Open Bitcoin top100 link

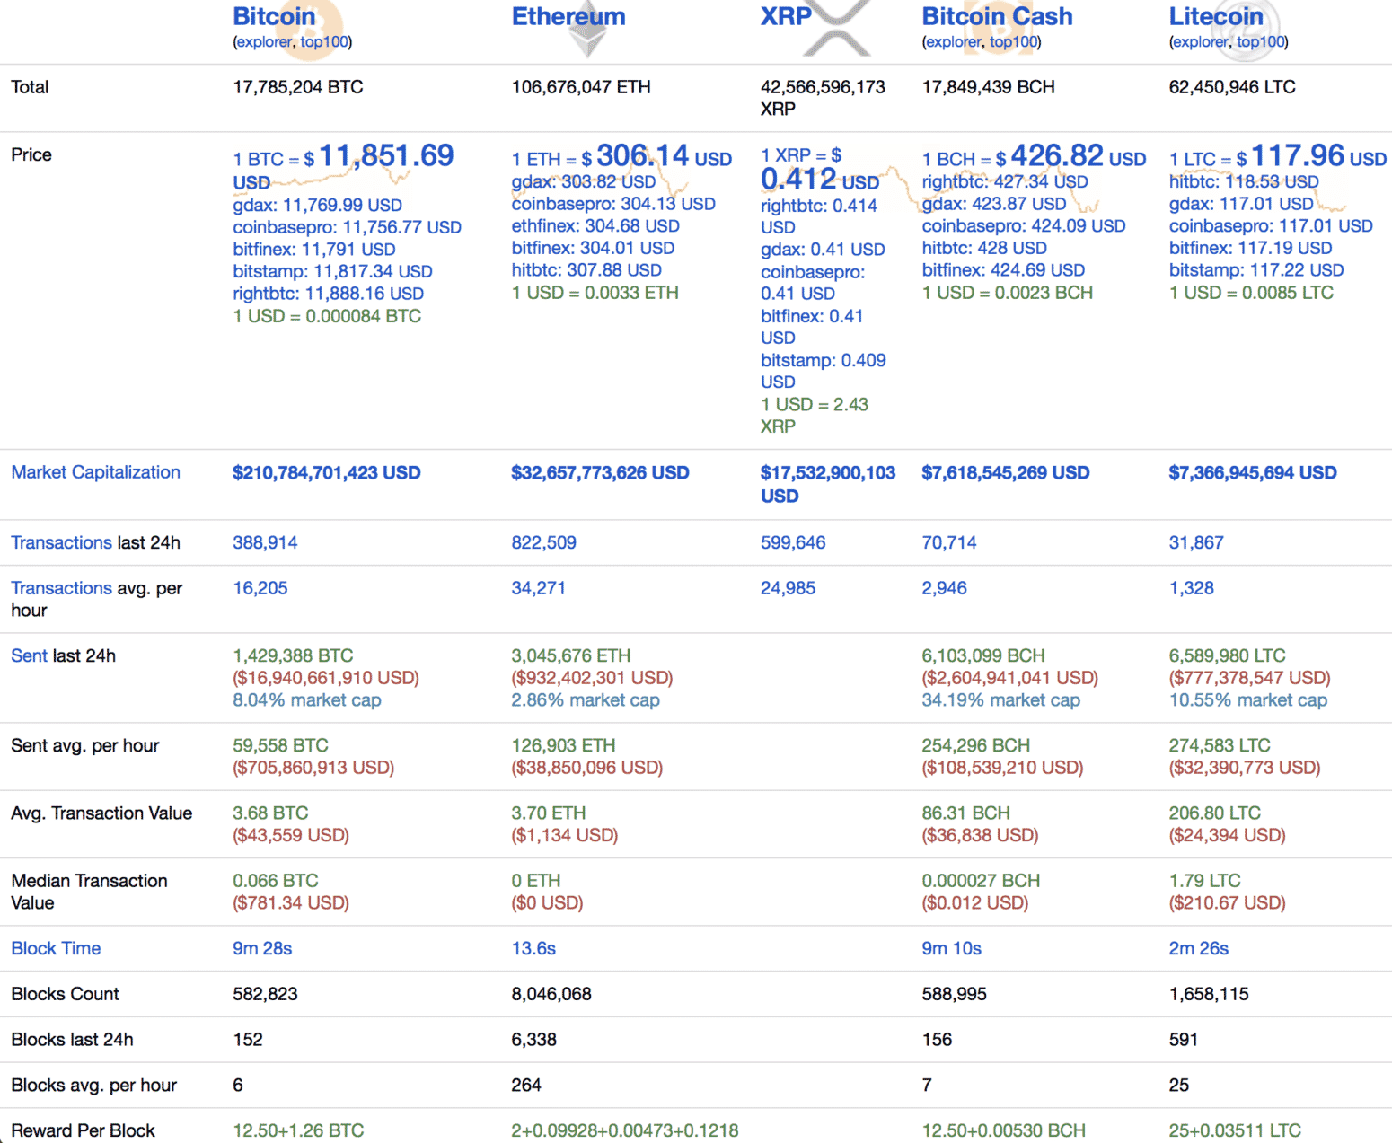324,41
